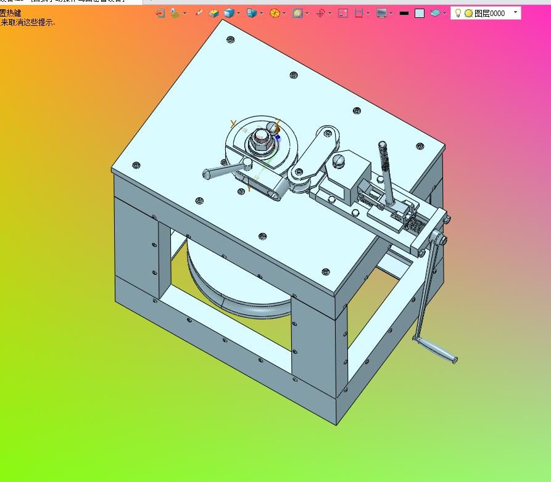The image size is (551, 482).
Task: Click the light blue fill color swatch
Action: 420,14
